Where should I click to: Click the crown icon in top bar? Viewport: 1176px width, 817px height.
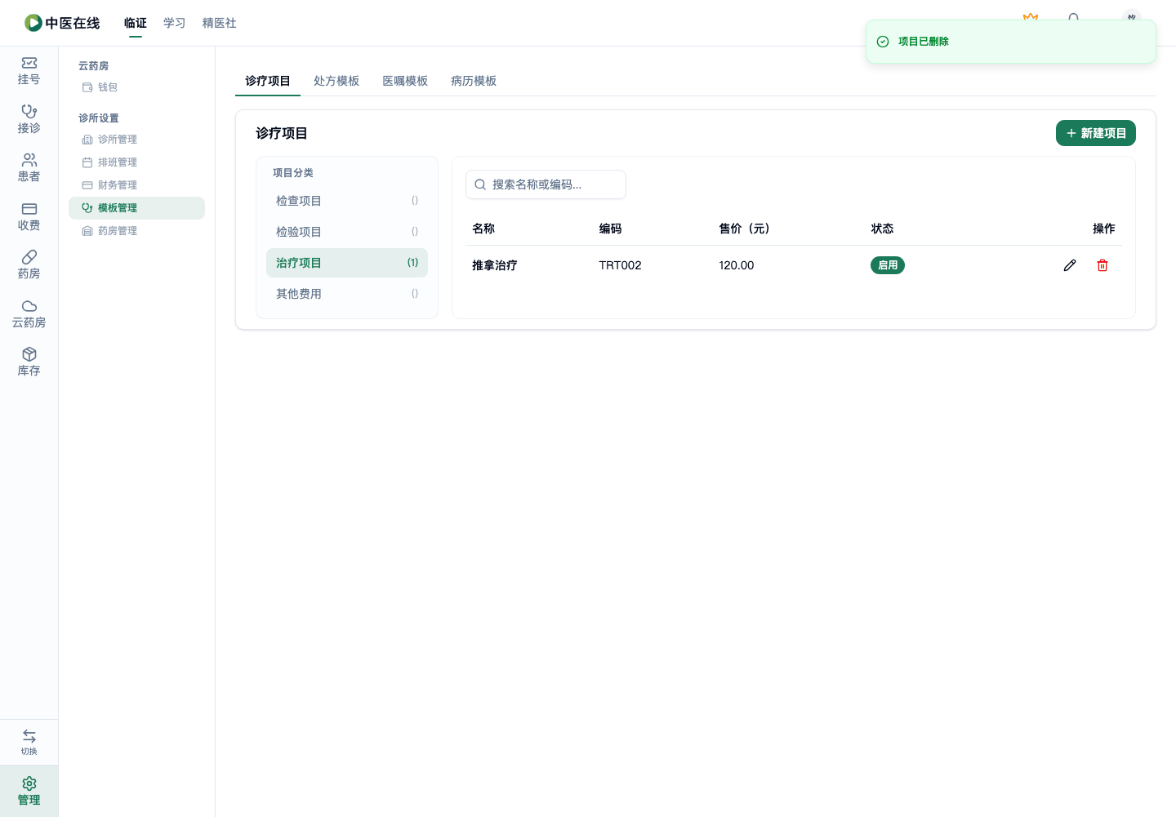click(1031, 17)
